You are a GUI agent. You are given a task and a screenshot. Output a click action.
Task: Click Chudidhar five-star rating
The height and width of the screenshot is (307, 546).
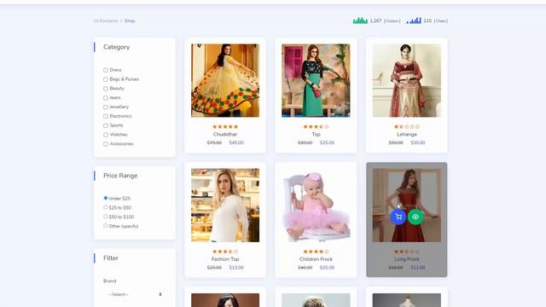(x=225, y=127)
